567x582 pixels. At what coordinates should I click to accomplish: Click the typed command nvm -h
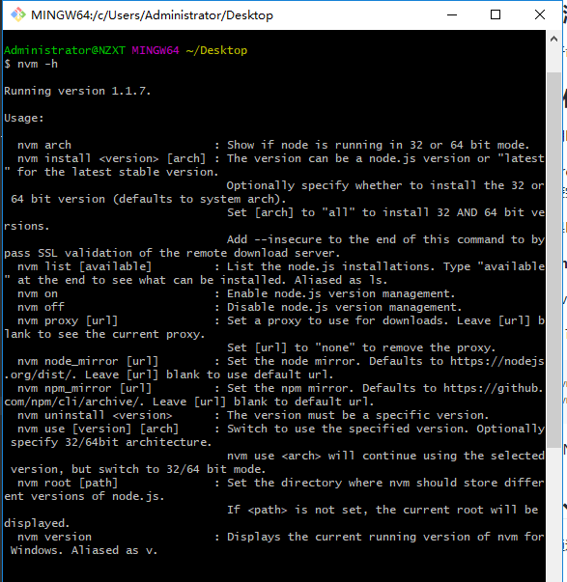38,64
